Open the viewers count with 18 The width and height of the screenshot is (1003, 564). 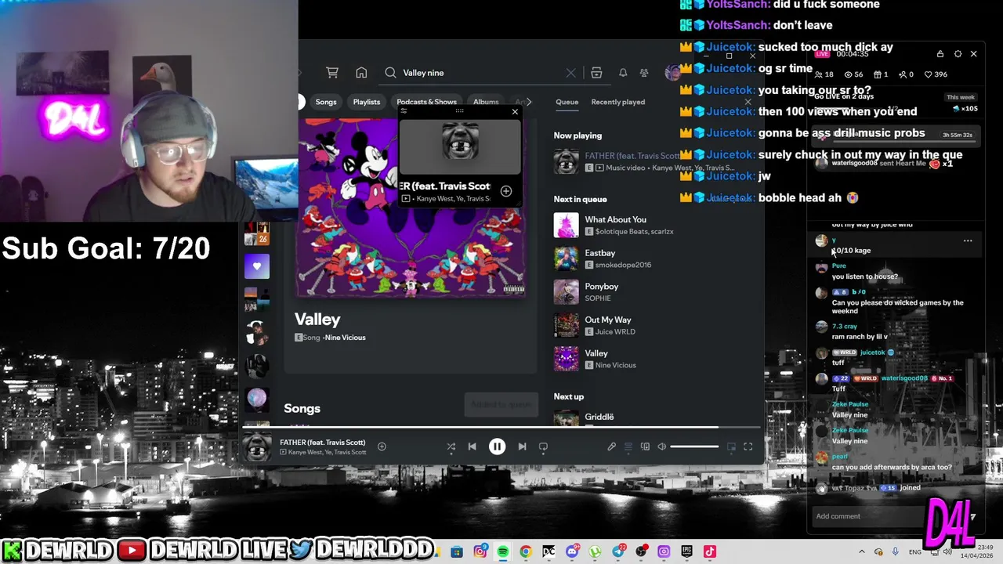click(x=824, y=74)
